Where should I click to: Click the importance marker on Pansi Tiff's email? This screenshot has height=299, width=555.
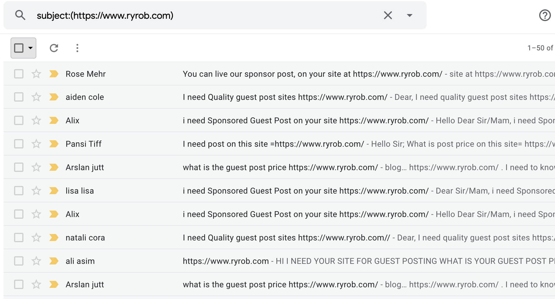(54, 144)
